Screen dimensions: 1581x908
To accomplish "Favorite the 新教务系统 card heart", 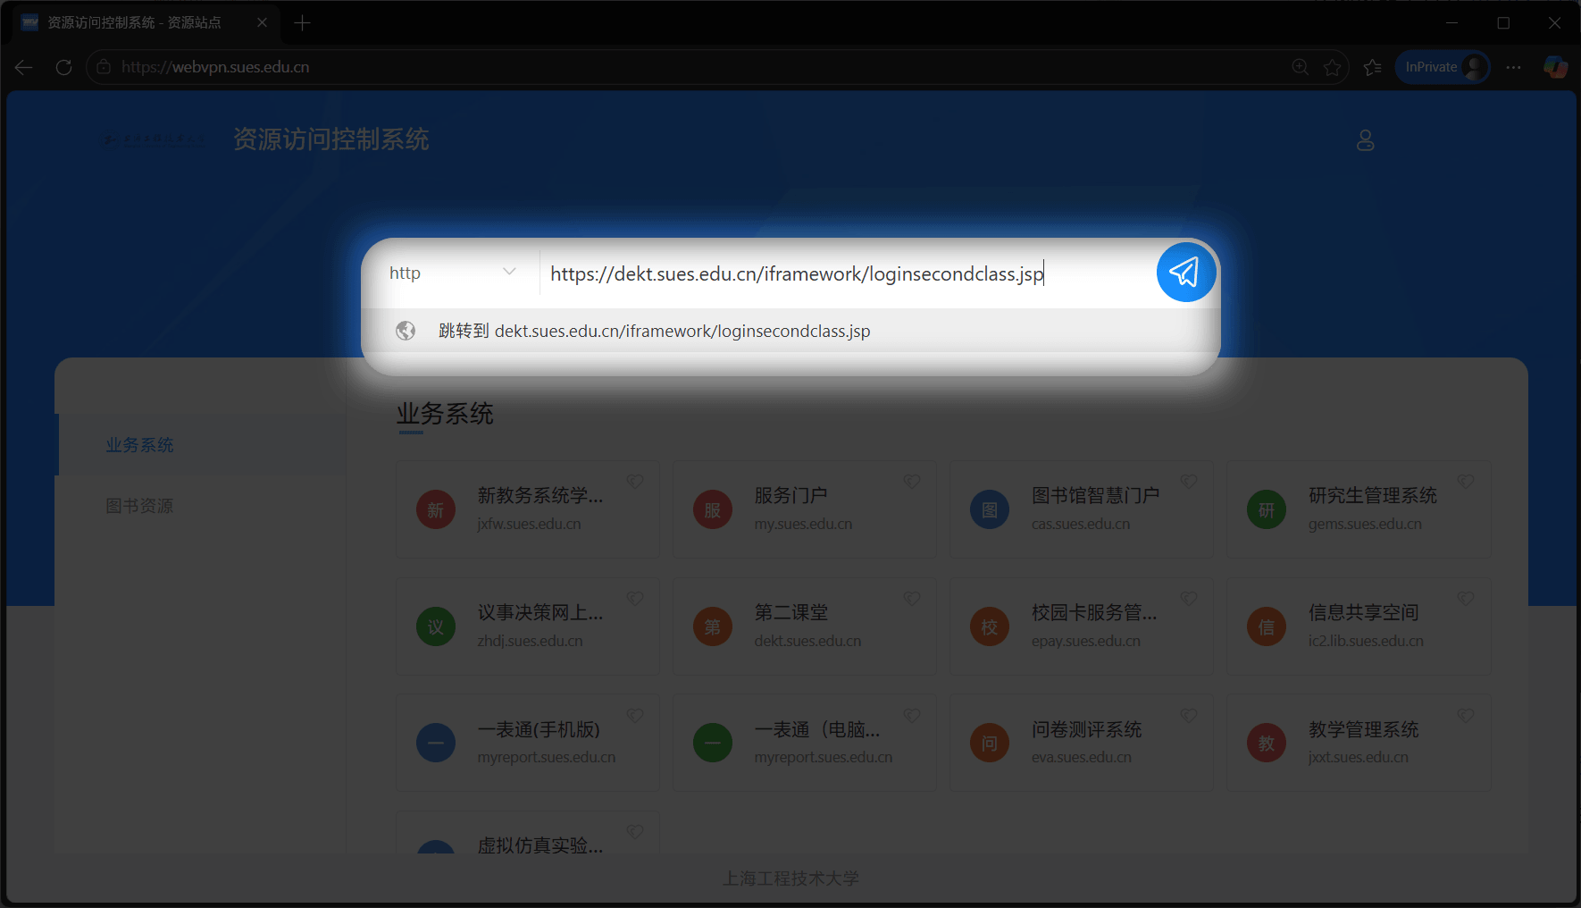I will (x=635, y=482).
